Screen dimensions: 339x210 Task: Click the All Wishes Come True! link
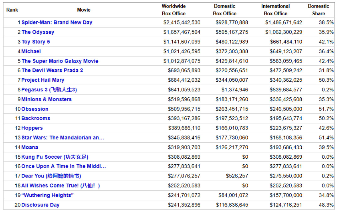(61, 186)
